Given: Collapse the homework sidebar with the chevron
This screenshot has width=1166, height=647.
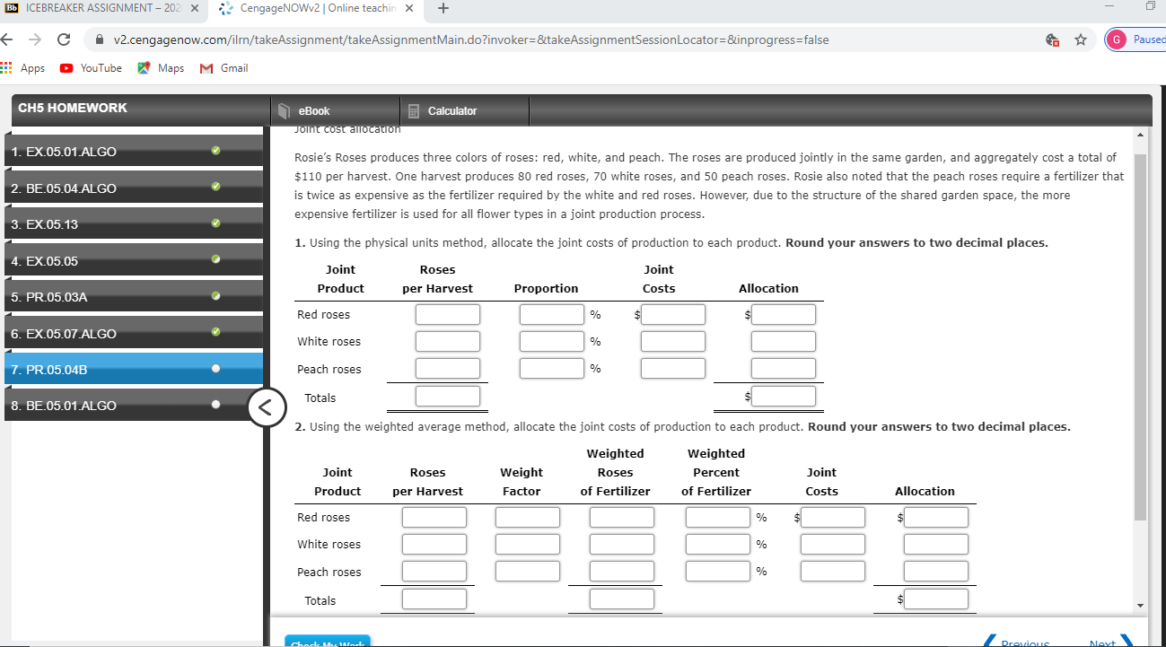Looking at the screenshot, I should coord(267,407).
